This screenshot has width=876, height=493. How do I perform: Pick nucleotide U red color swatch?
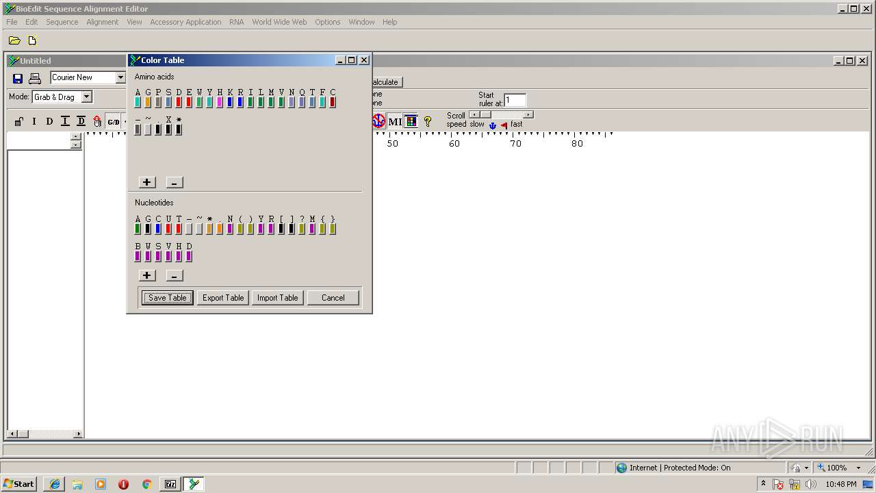coord(168,228)
